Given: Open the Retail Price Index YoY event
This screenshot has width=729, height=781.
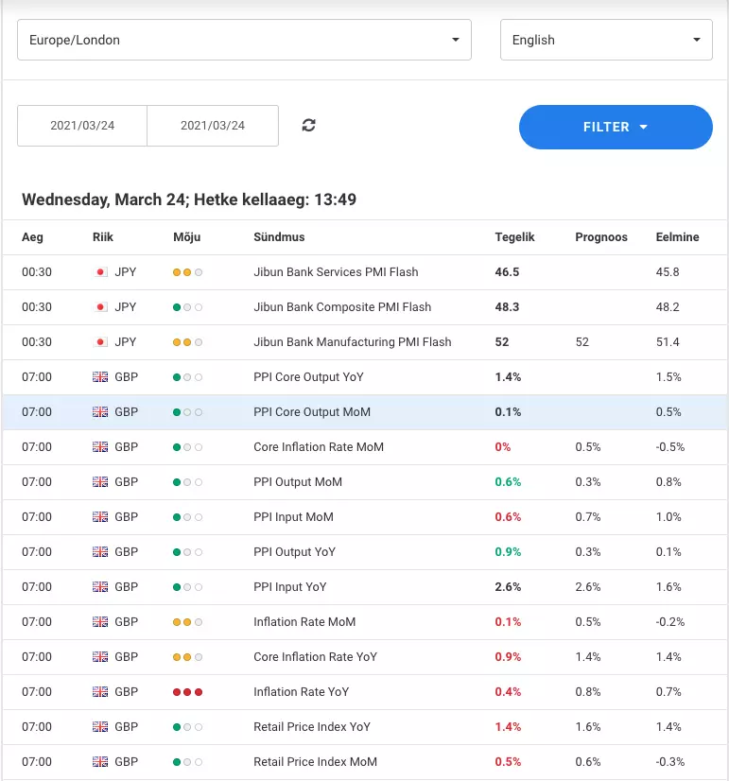Looking at the screenshot, I should [312, 727].
